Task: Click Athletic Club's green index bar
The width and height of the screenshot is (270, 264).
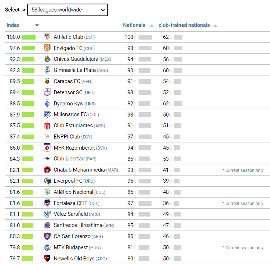Action: click(29, 37)
